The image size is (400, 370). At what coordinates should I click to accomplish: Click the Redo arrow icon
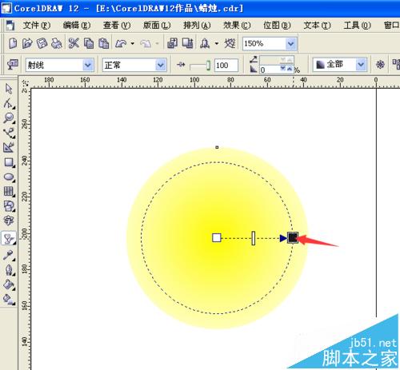pyautogui.click(x=146, y=43)
